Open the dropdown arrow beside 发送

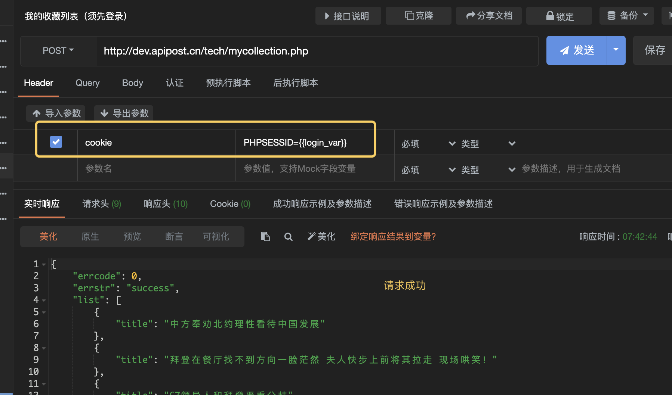point(616,50)
